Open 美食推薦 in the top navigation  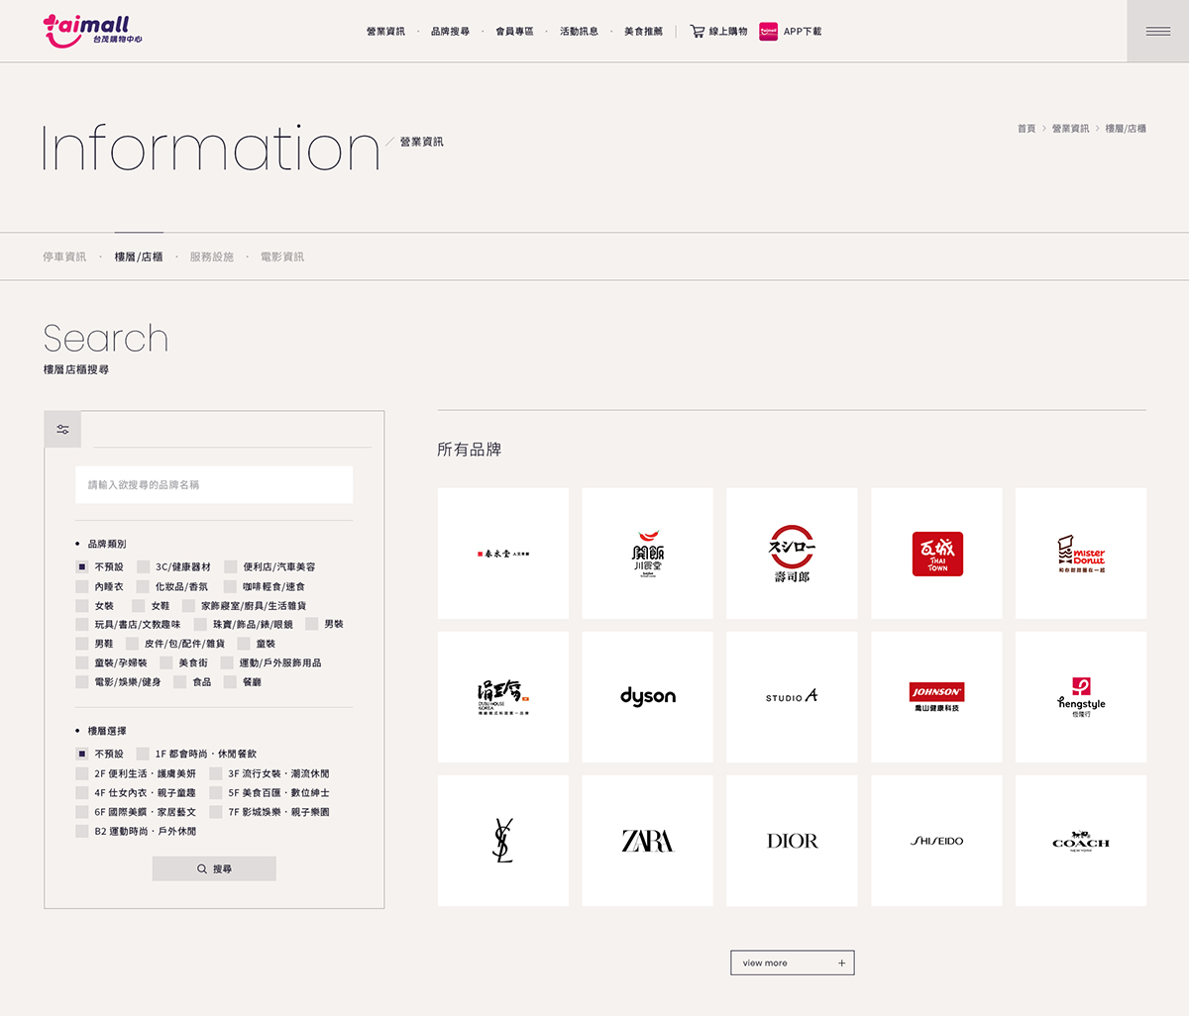point(643,32)
